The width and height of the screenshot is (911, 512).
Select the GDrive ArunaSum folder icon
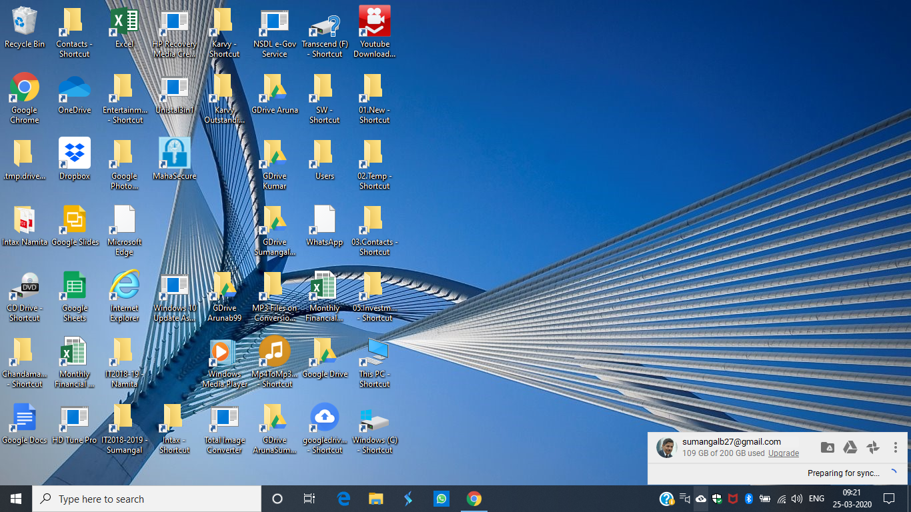coord(275,428)
